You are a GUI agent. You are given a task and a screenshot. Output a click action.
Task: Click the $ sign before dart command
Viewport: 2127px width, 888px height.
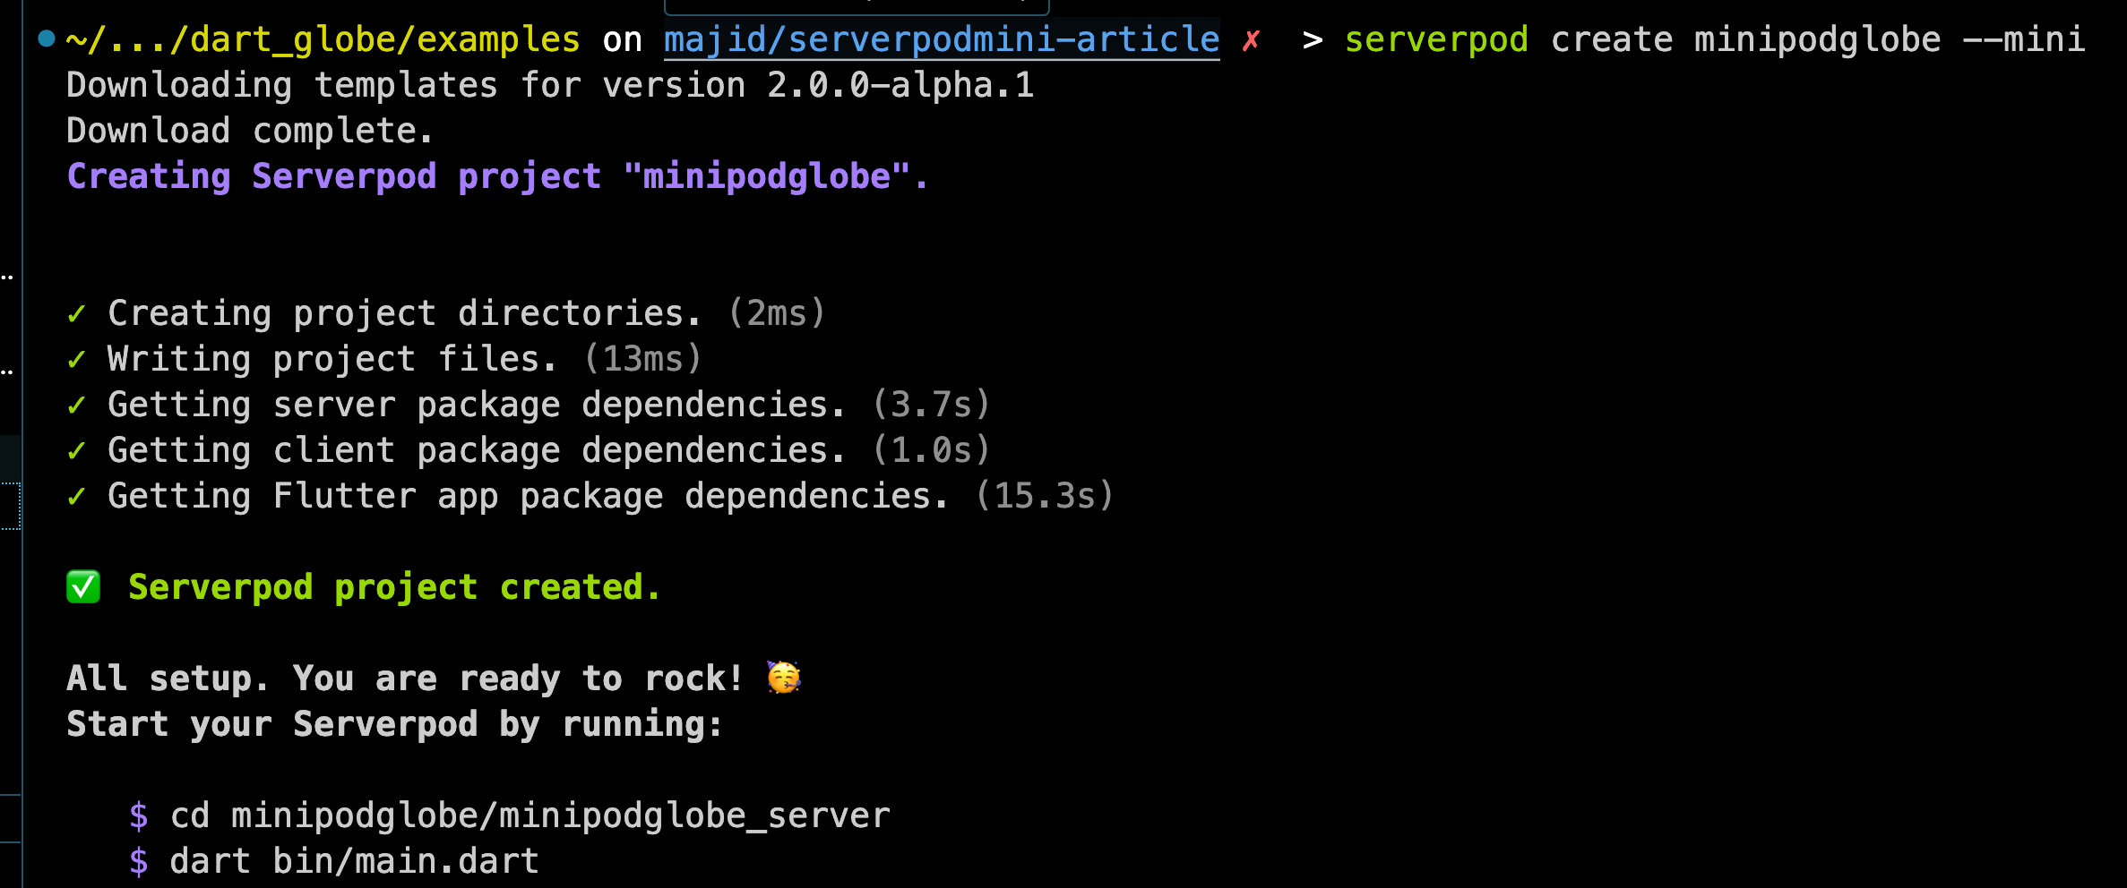[139, 862]
